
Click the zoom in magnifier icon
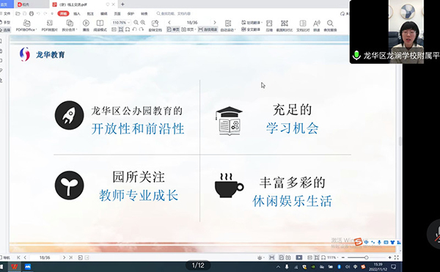point(143,23)
